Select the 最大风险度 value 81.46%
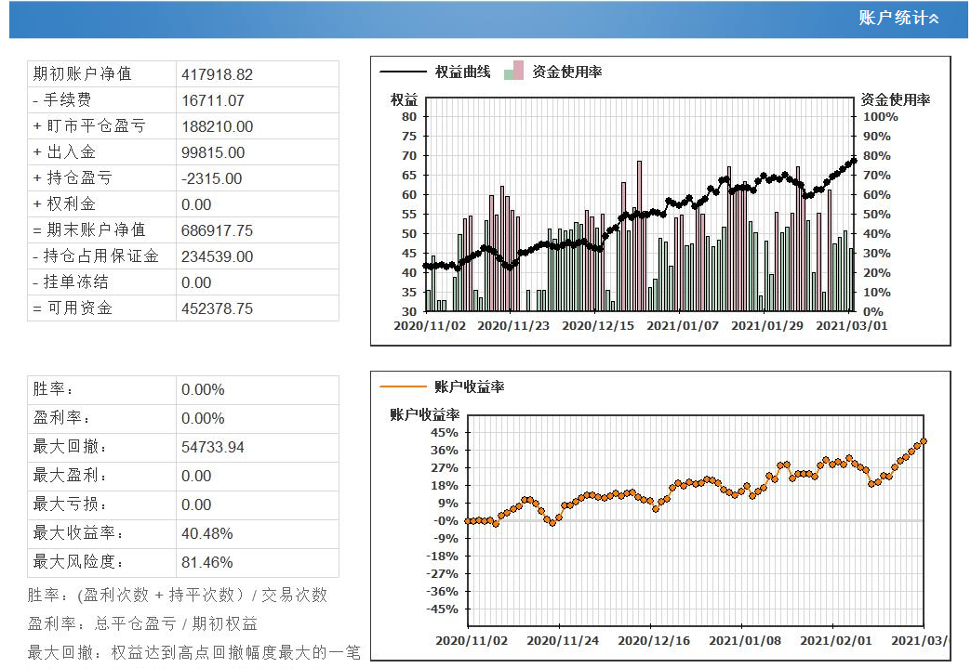The height and width of the screenshot is (668, 971). (x=207, y=563)
